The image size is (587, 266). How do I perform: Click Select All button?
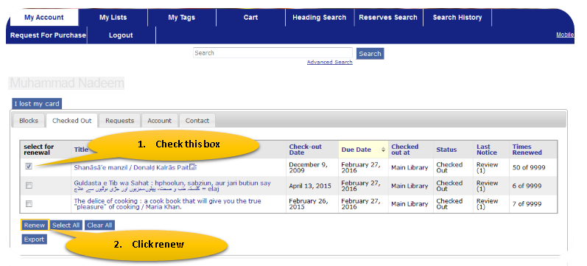[x=66, y=225]
